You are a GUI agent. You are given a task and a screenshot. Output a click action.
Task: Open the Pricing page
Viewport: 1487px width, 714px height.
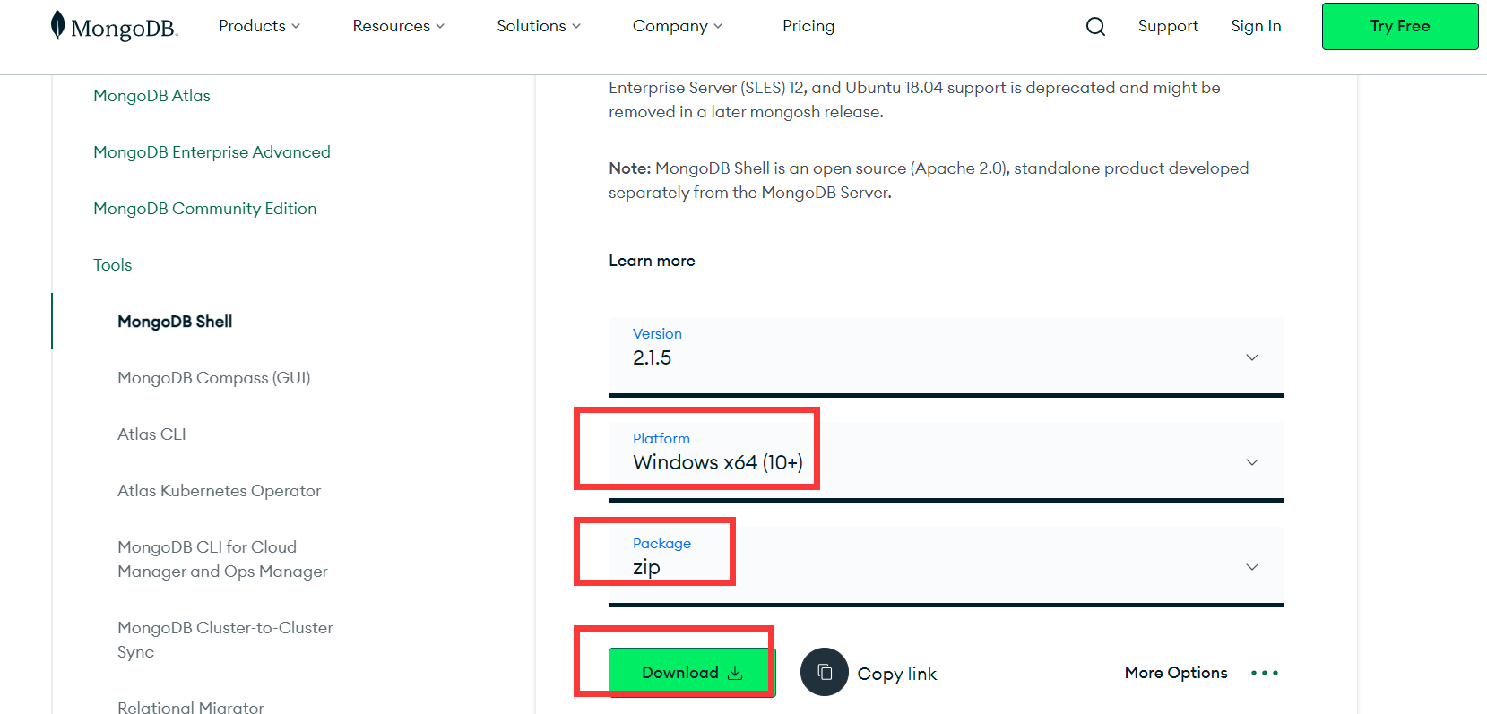click(x=808, y=26)
